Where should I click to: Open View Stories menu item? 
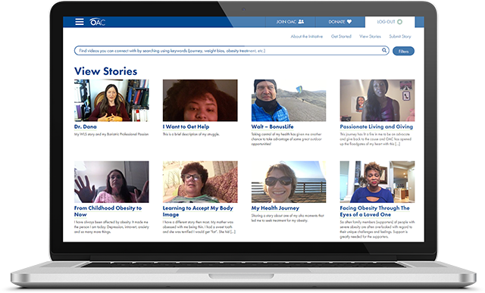point(370,36)
